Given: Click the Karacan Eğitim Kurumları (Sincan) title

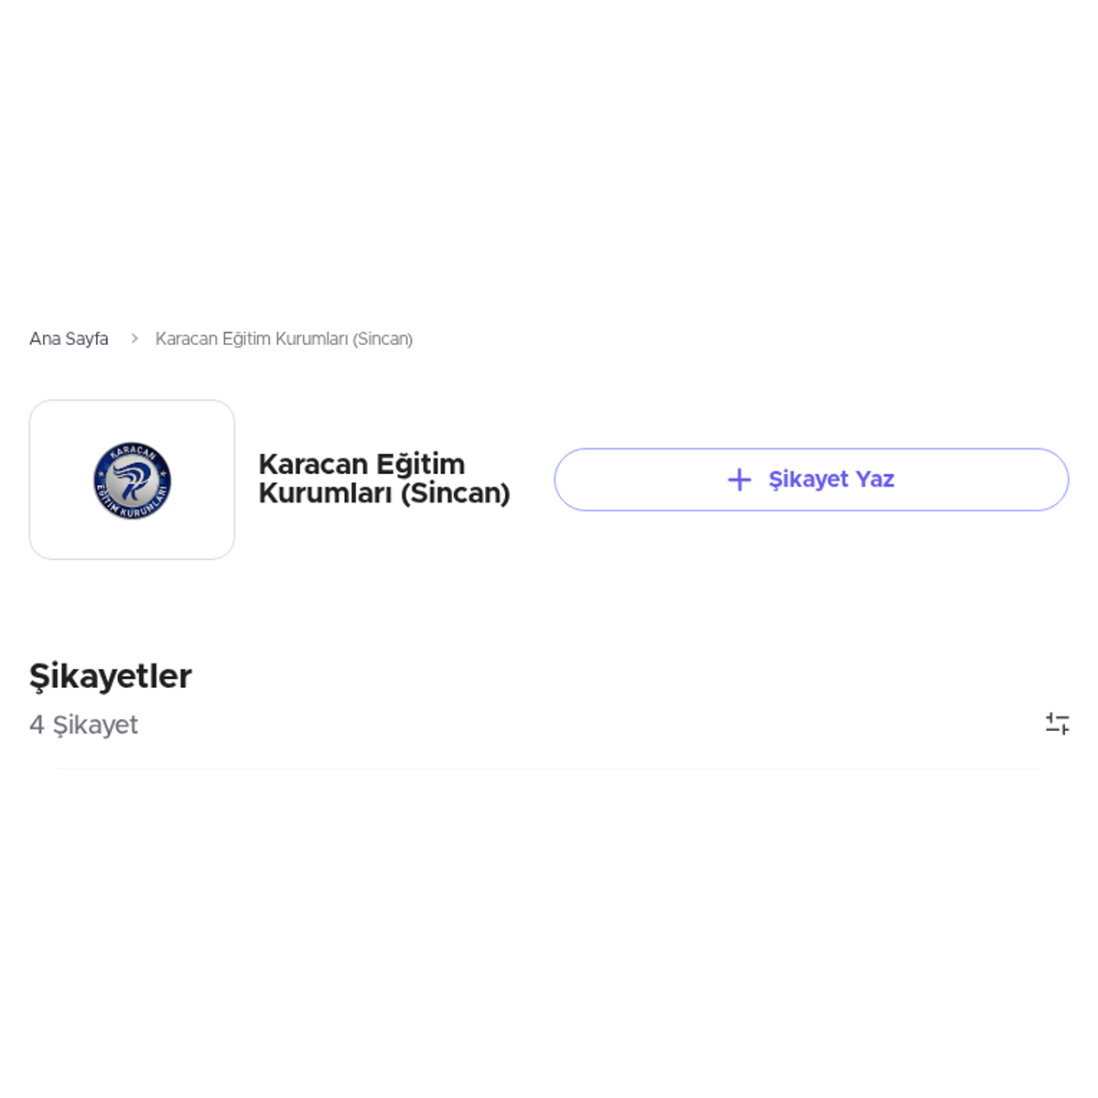Looking at the screenshot, I should [x=384, y=479].
